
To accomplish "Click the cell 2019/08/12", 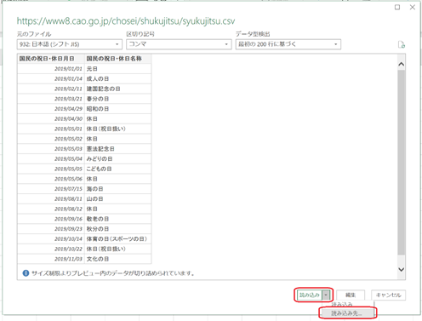I will coord(51,209).
